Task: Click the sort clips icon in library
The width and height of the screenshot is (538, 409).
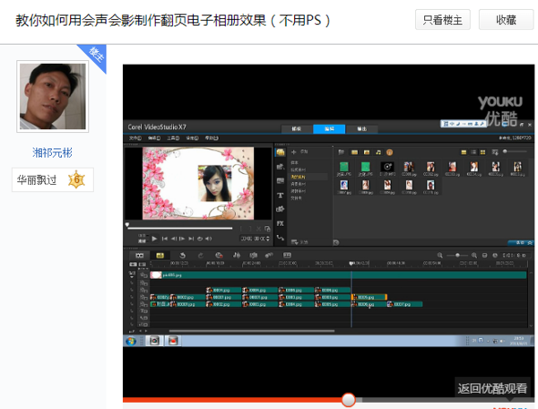Action: [495, 152]
